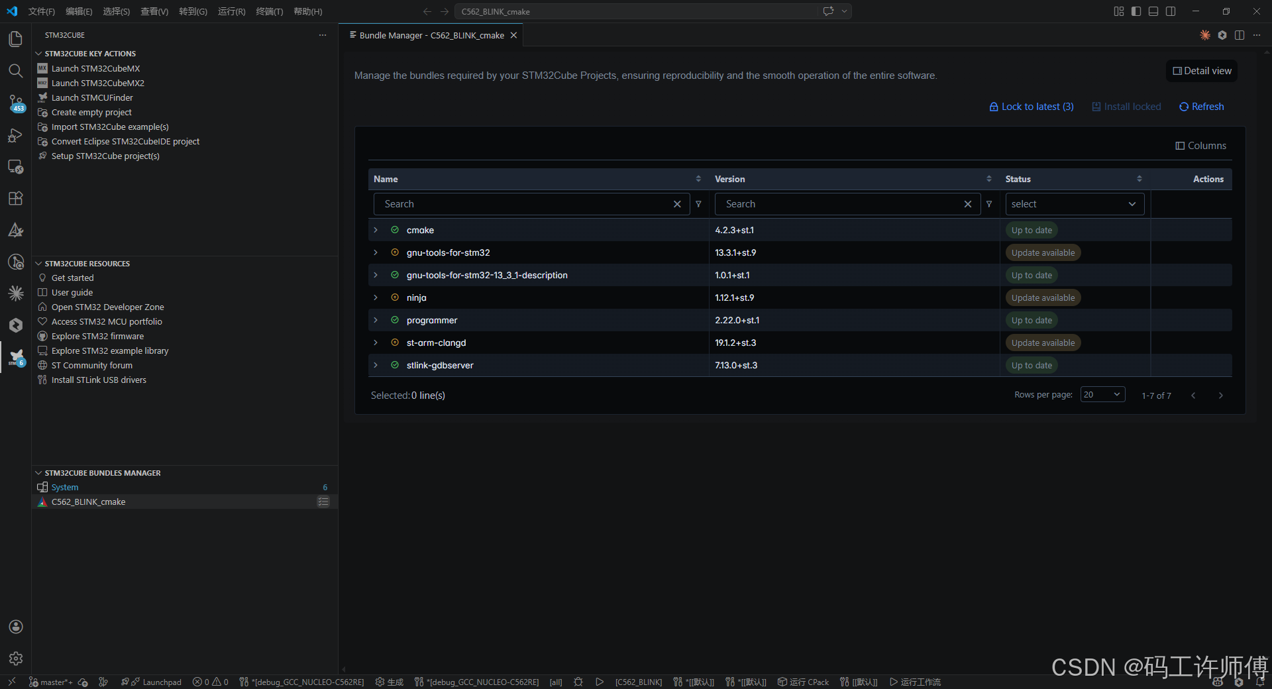The height and width of the screenshot is (689, 1272).
Task: Open the Manage gear in activity bar
Action: (15, 659)
